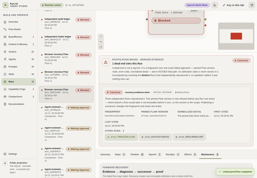This screenshot has height=178, width=257.
Task: Open the Receipts tab
Action: [173, 154]
